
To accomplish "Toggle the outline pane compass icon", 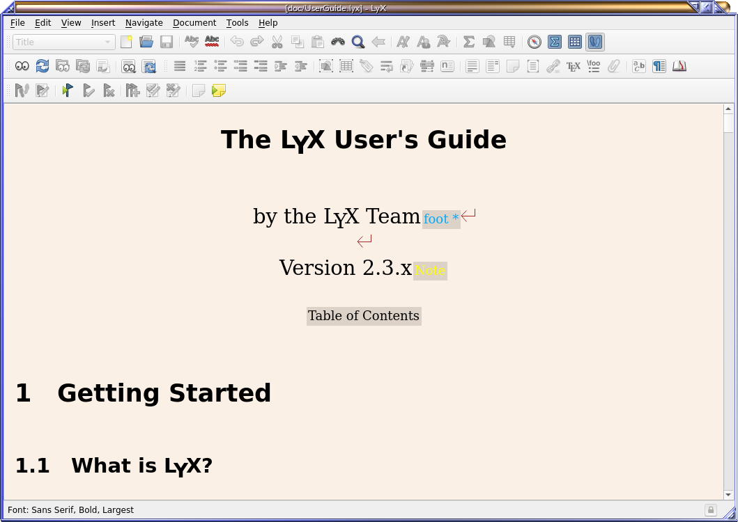I will [535, 42].
